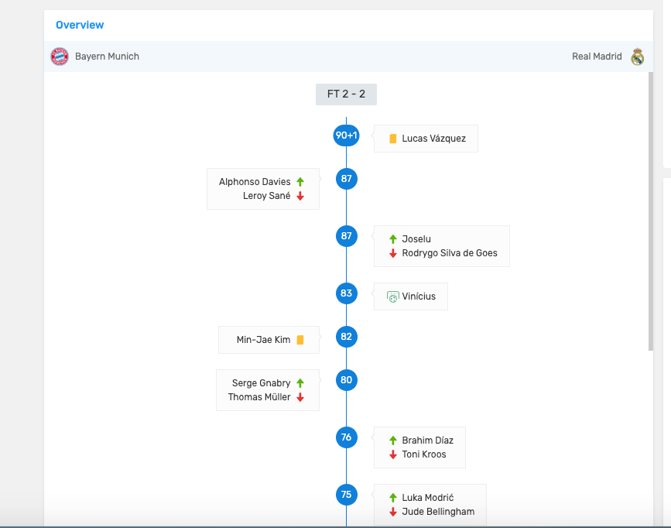Open Luka Modrić player name
The width and height of the screenshot is (671, 528).
[x=427, y=498]
